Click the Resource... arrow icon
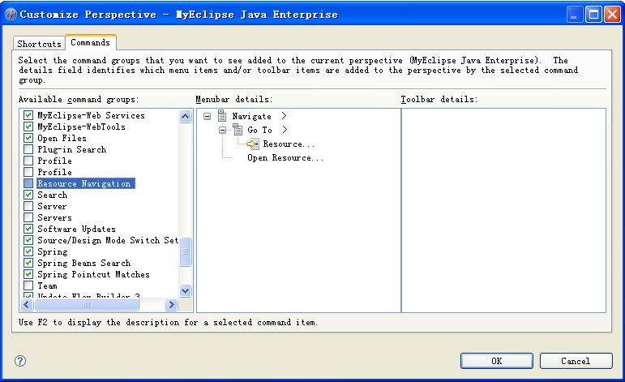The image size is (625, 382). click(253, 144)
